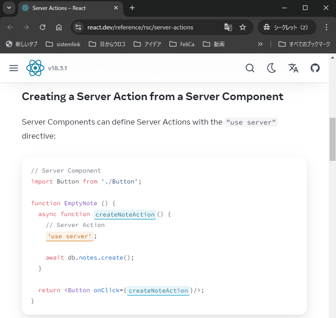Open the site translations icon
Image resolution: width=336 pixels, height=318 pixels.
tap(293, 68)
